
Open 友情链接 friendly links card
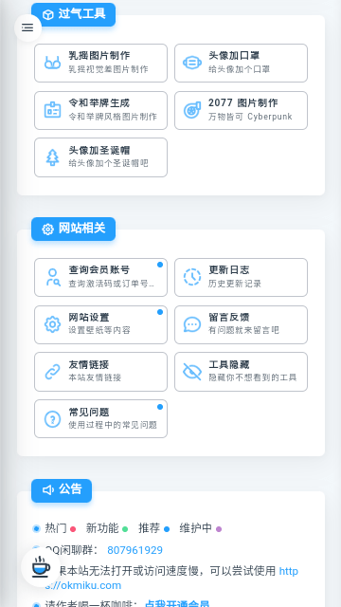[x=101, y=372]
